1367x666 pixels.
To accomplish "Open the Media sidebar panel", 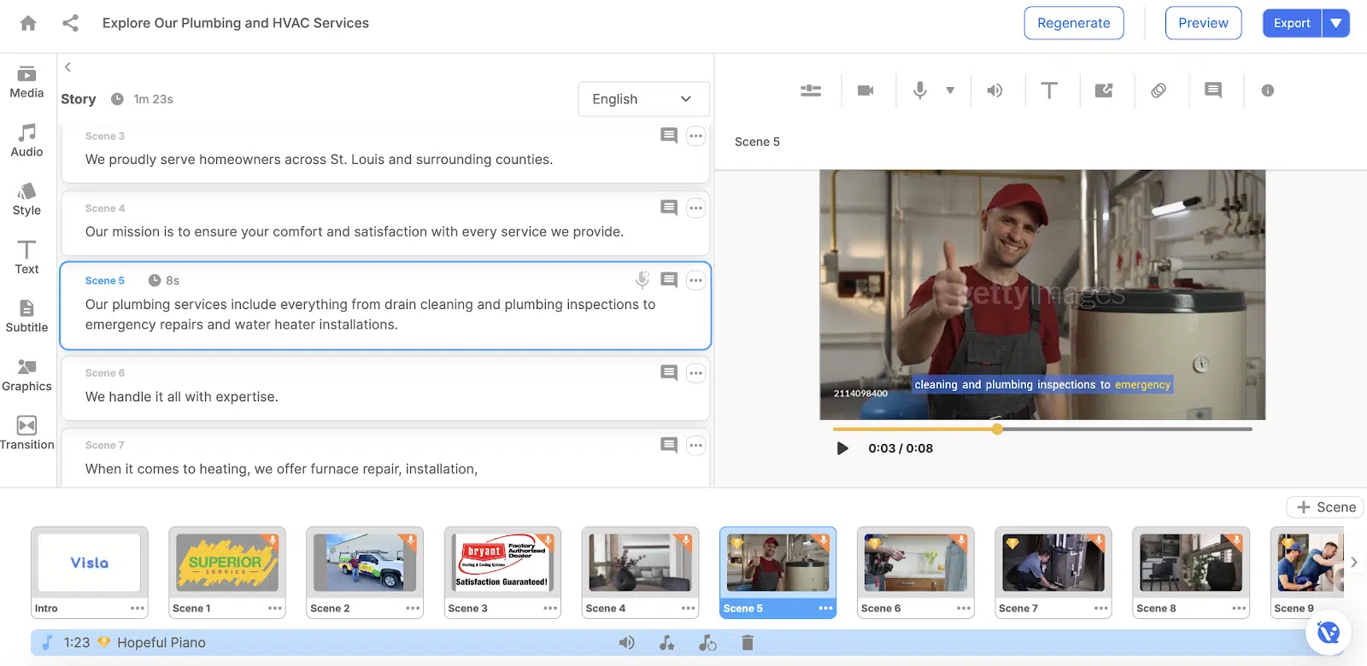I will 26,82.
